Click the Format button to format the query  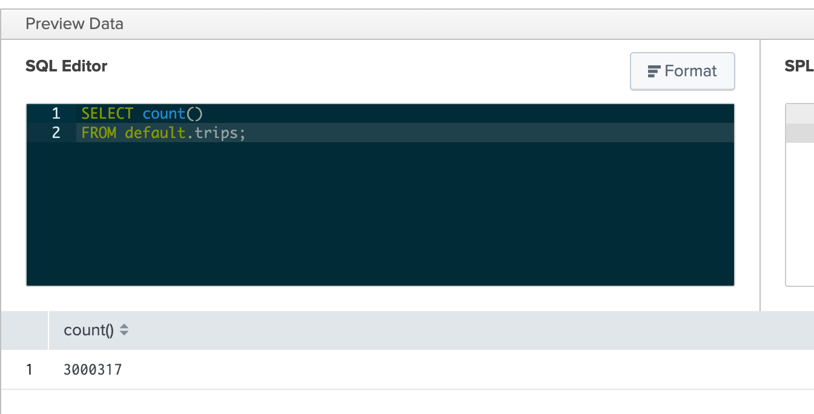pos(682,71)
